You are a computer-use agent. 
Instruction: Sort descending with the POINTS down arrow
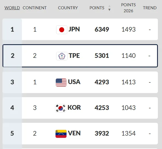point(109,10)
